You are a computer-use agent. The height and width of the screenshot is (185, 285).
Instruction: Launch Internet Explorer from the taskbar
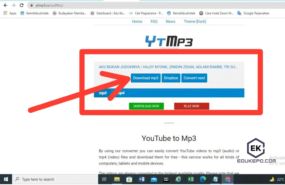pyautogui.click(x=178, y=179)
